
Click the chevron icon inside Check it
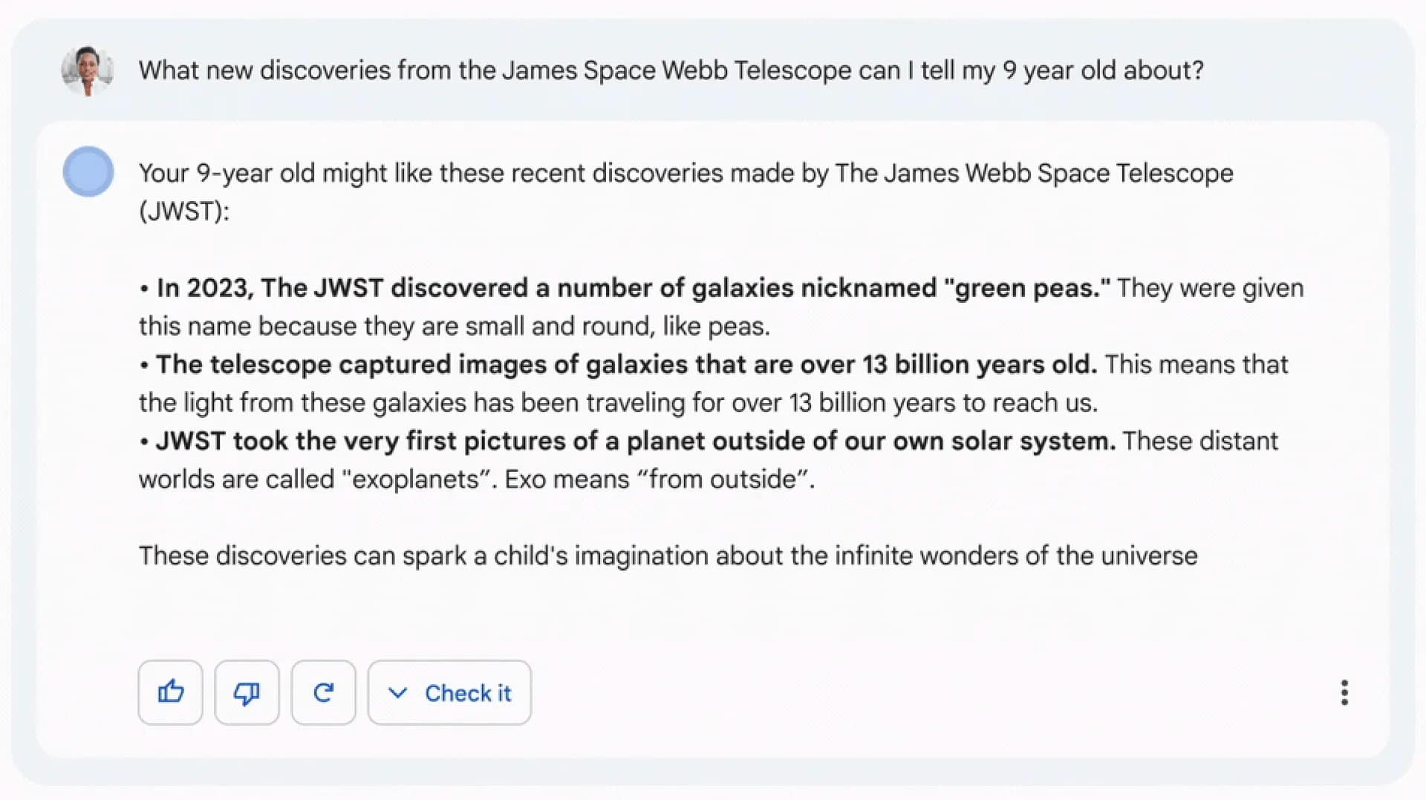point(398,692)
